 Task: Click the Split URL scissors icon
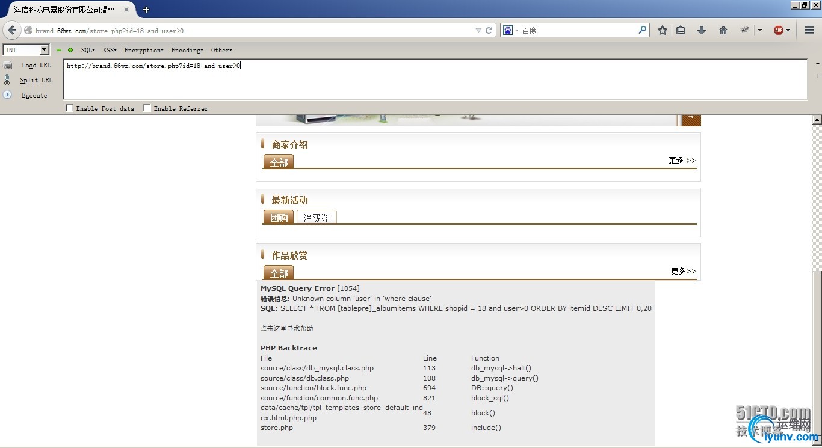pos(7,79)
